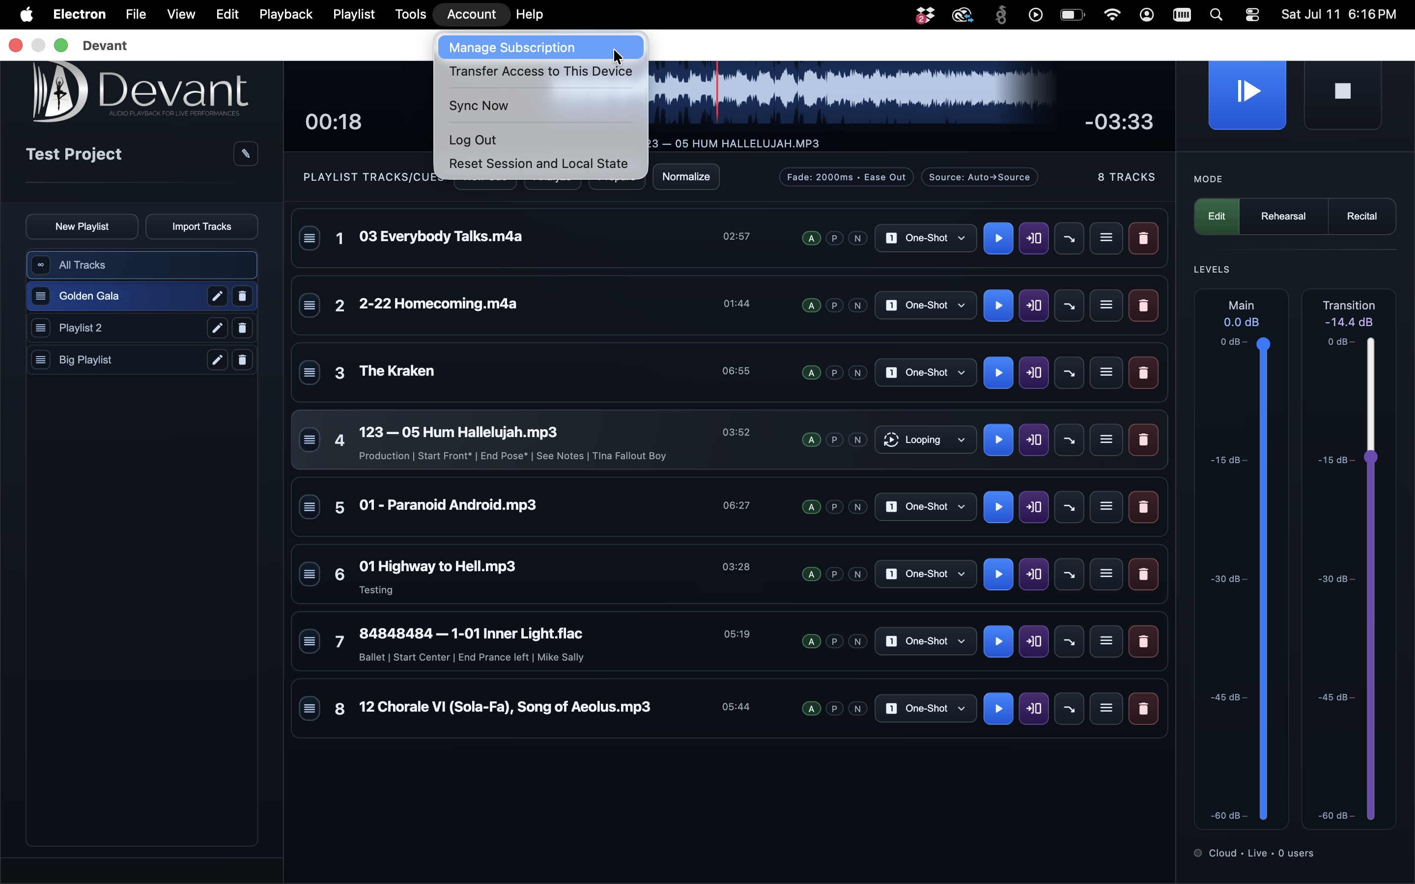The width and height of the screenshot is (1415, 884).
Task: Delete the 01 Highway to Hell.mp3 track
Action: (x=1142, y=574)
